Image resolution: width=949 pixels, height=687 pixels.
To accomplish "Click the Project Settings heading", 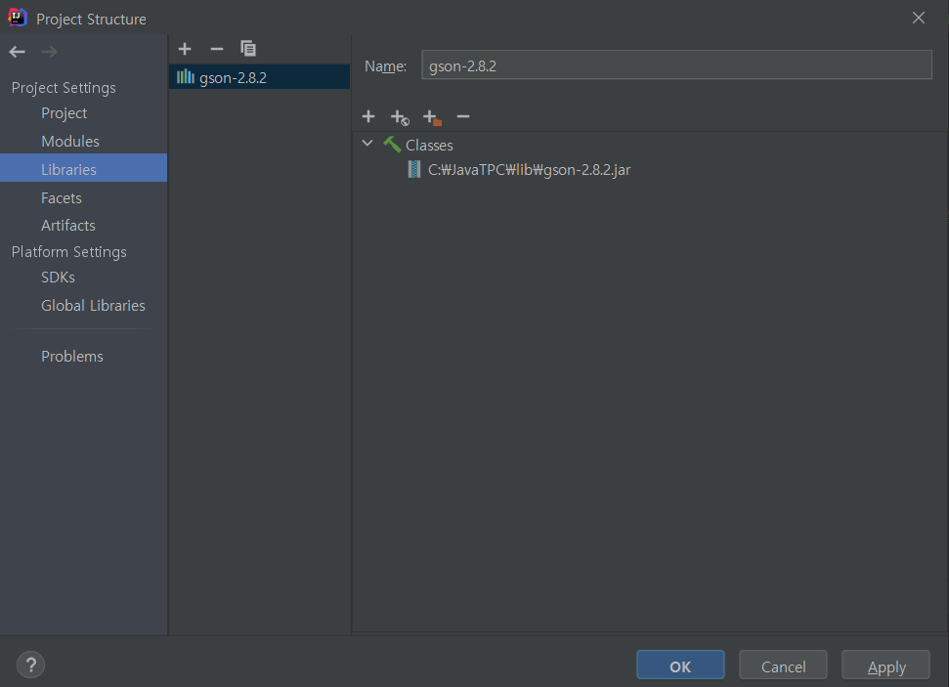I will pos(64,88).
